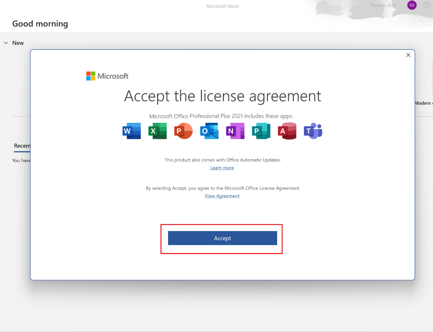Accept the license agreement

click(222, 238)
